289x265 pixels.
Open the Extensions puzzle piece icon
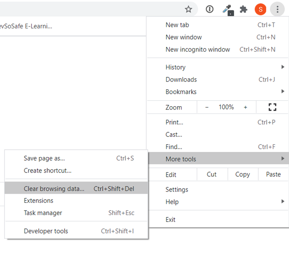tap(244, 9)
